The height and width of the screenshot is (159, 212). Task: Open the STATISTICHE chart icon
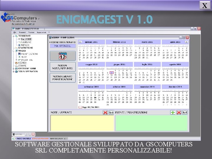16,48
